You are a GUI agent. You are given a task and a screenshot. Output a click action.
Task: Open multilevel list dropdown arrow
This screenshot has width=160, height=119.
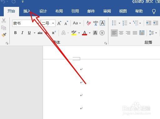coord(140,23)
